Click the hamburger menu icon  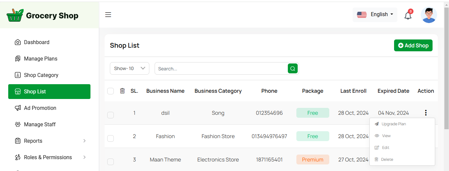coord(108,15)
